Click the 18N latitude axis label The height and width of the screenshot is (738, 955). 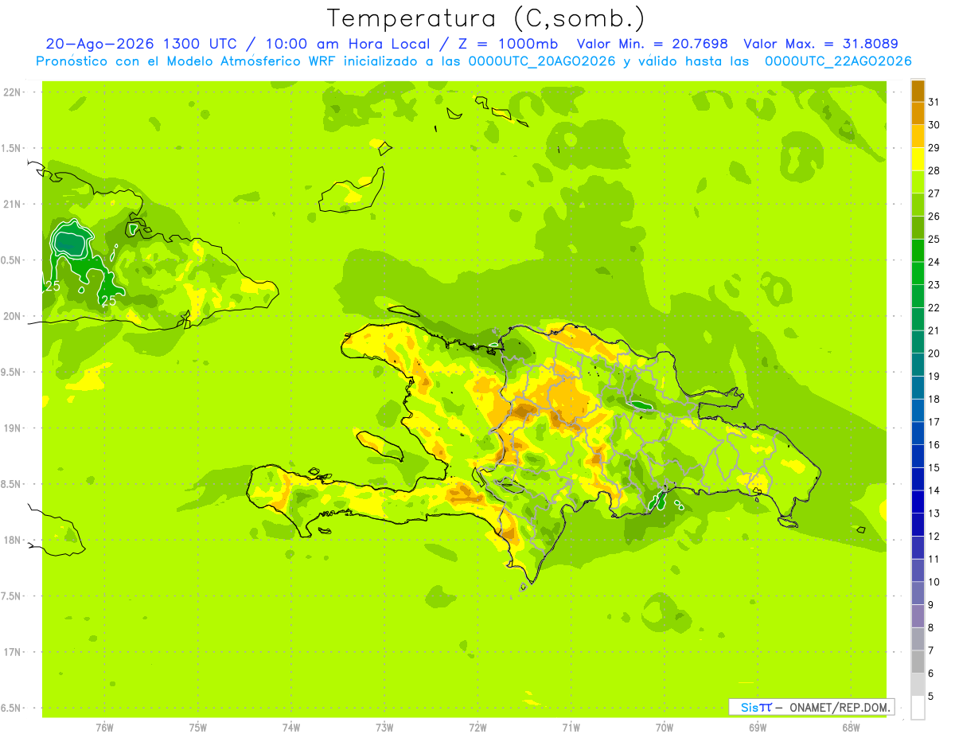pos(14,540)
